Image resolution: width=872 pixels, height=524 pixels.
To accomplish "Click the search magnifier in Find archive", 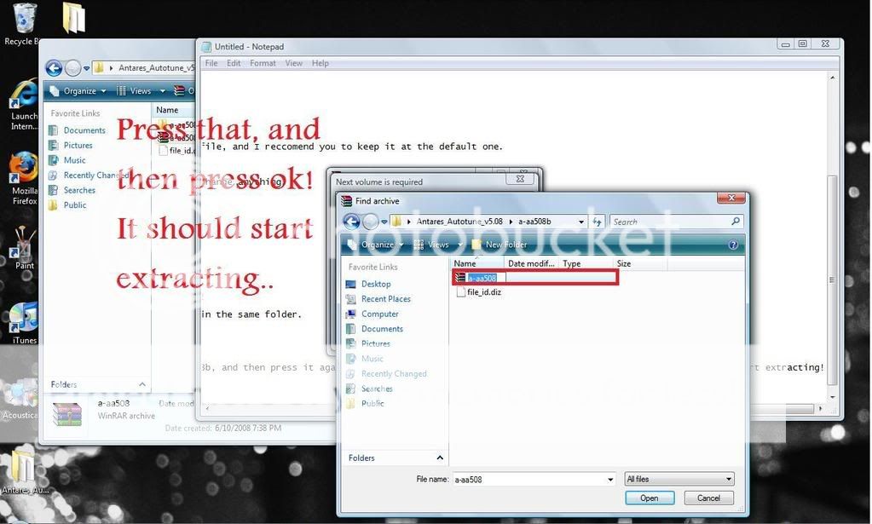I will (x=736, y=222).
